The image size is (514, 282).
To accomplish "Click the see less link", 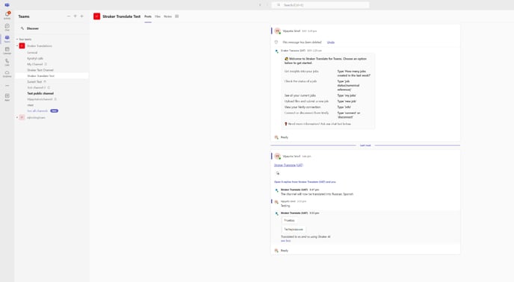I will click(x=285, y=241).
